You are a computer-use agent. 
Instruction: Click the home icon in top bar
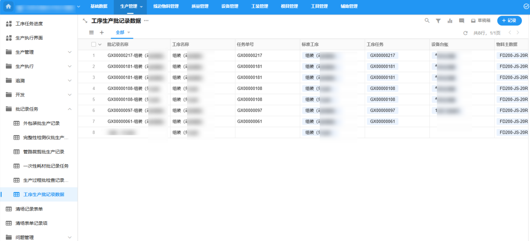tap(9, 6)
